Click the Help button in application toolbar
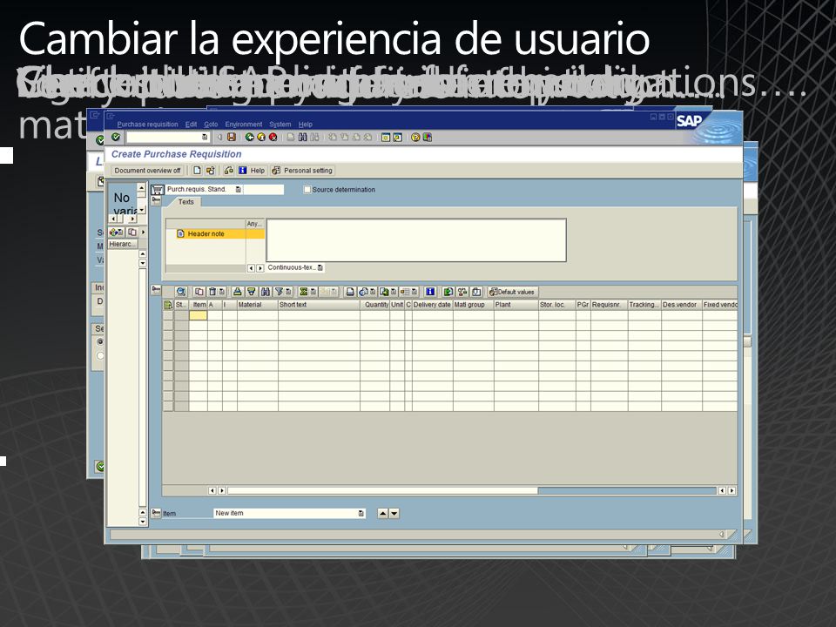The height and width of the screenshot is (627, 836). [252, 171]
